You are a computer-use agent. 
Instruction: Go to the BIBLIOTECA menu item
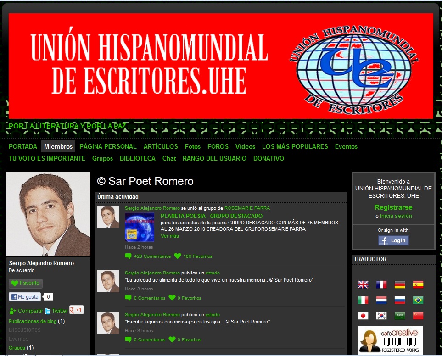click(137, 158)
